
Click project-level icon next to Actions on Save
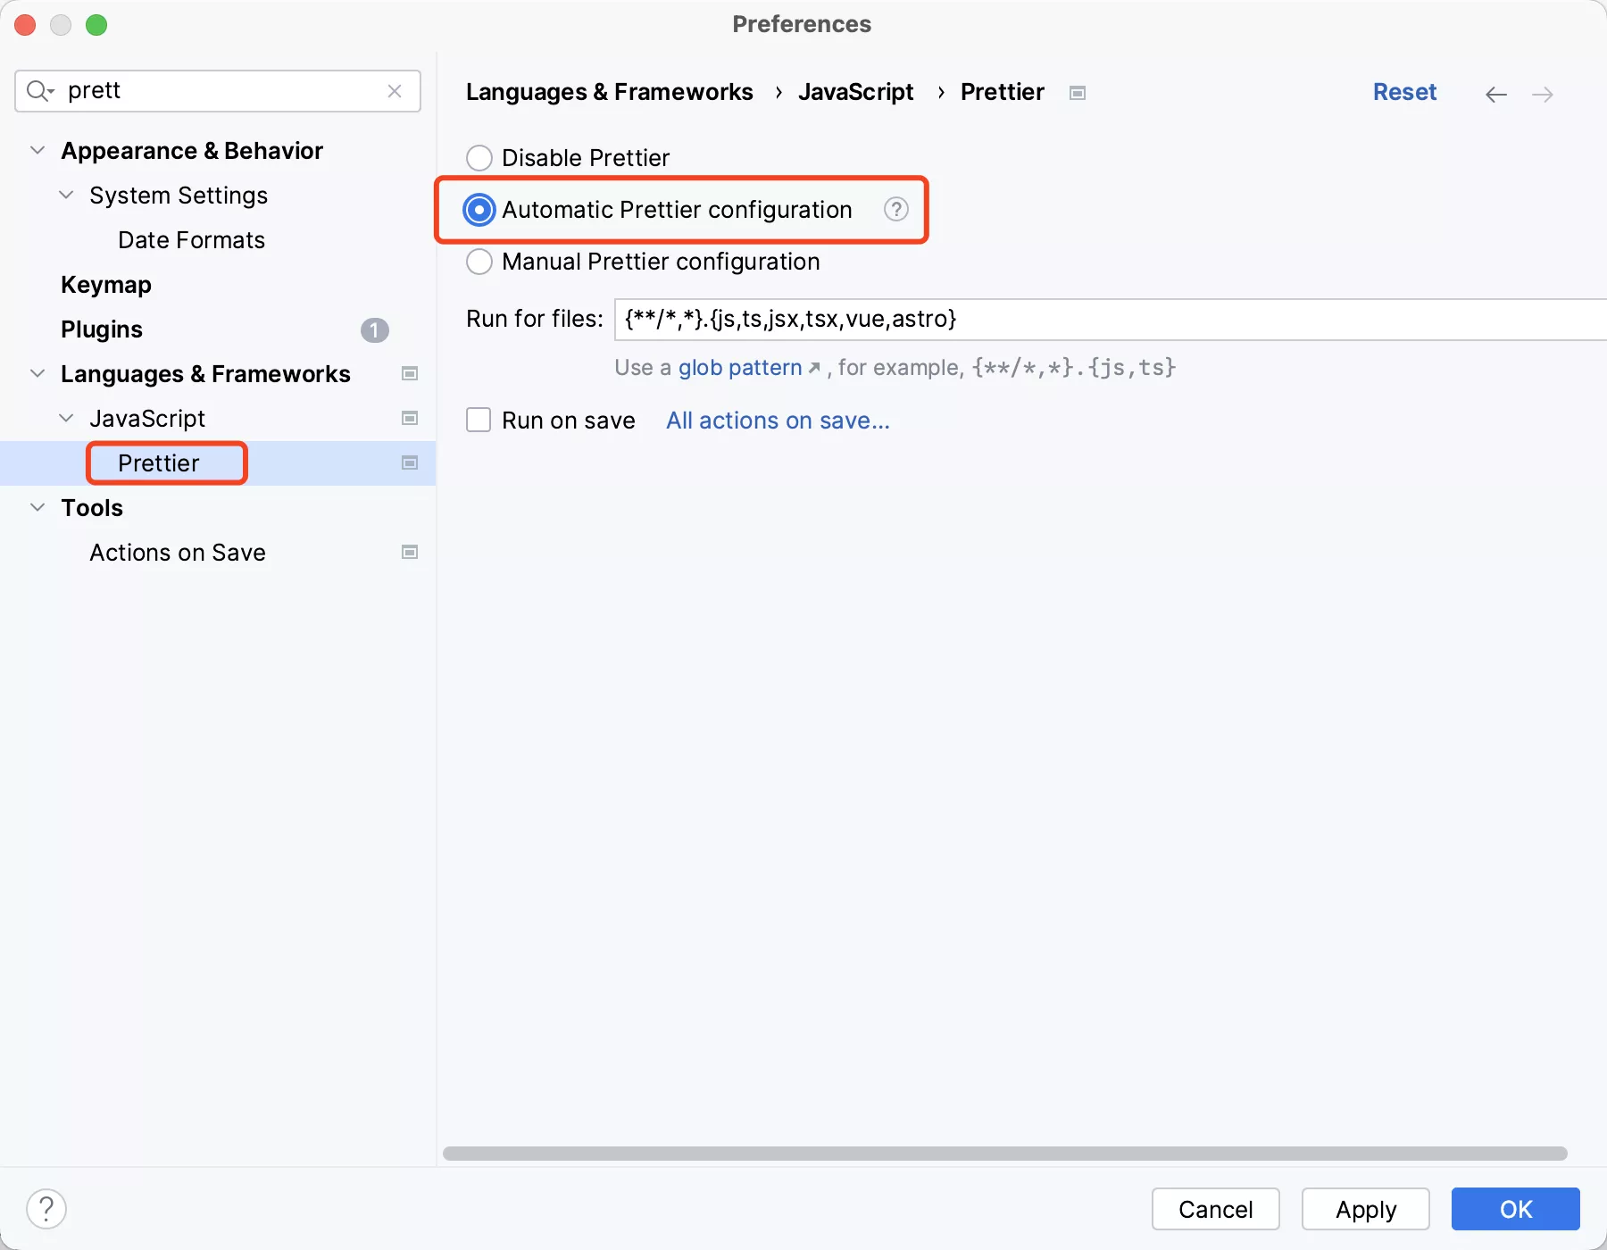(410, 552)
